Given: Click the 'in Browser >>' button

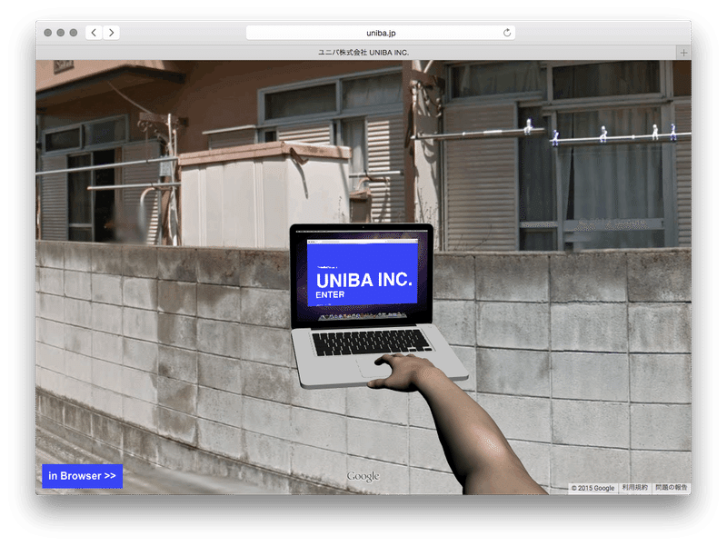Looking at the screenshot, I should coord(82,476).
